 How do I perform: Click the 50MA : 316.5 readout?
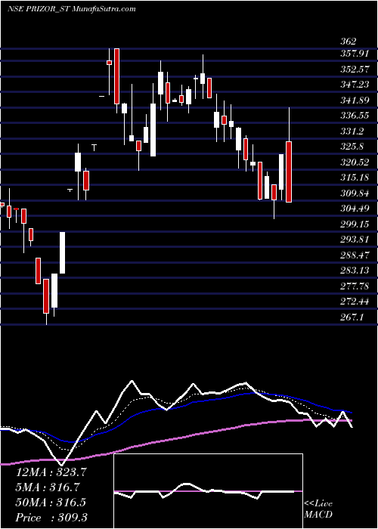coord(51,503)
